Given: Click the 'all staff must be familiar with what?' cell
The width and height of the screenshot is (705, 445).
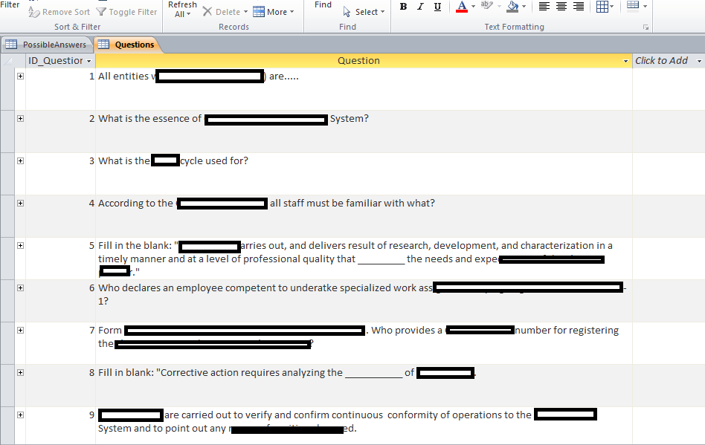Looking at the screenshot, I should pyautogui.click(x=364, y=216).
